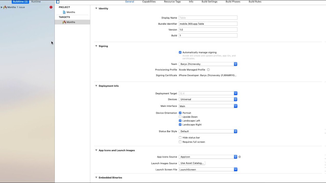Open the Team dropdown
This screenshot has height=183, width=326.
(x=208, y=64)
